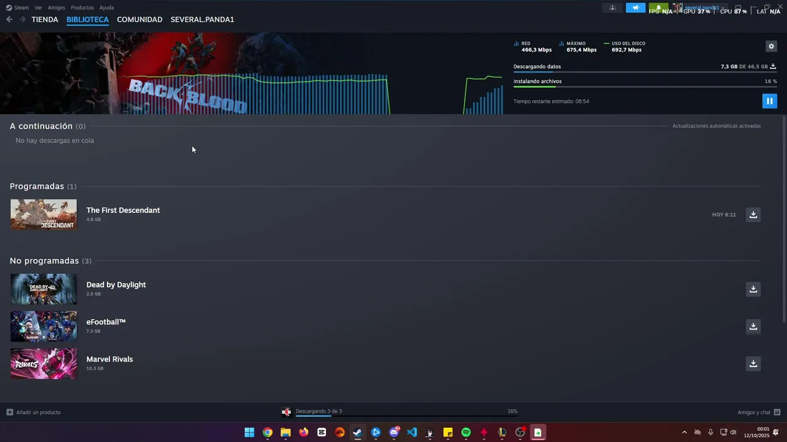Switch to the BIBLIOTECA tab
This screenshot has height=442, width=787.
pos(87,20)
